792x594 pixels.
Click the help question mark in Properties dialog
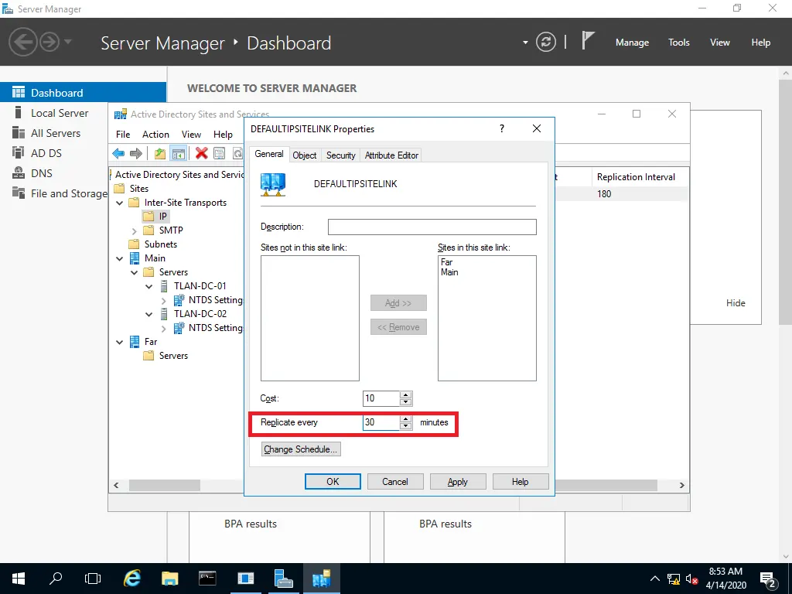coord(501,128)
